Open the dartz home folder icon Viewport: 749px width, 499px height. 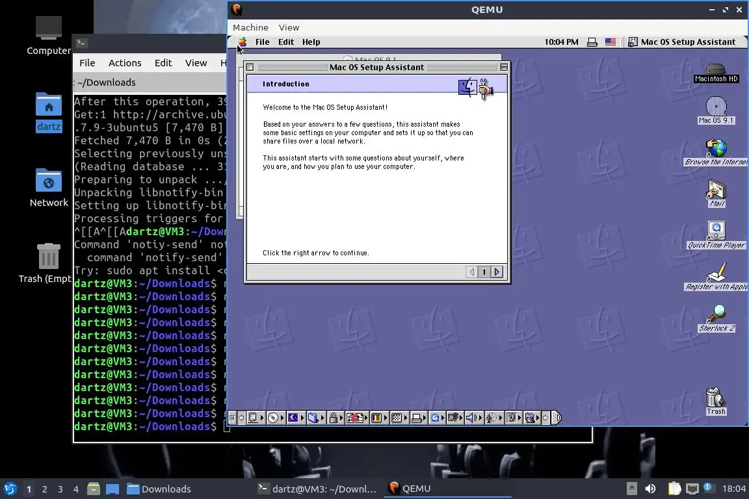coord(49,112)
